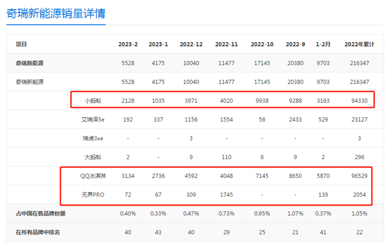Select value 2736 in QQ冰淇淋 row
Image resolution: width=385 pixels, height=243 pixels.
click(x=158, y=176)
